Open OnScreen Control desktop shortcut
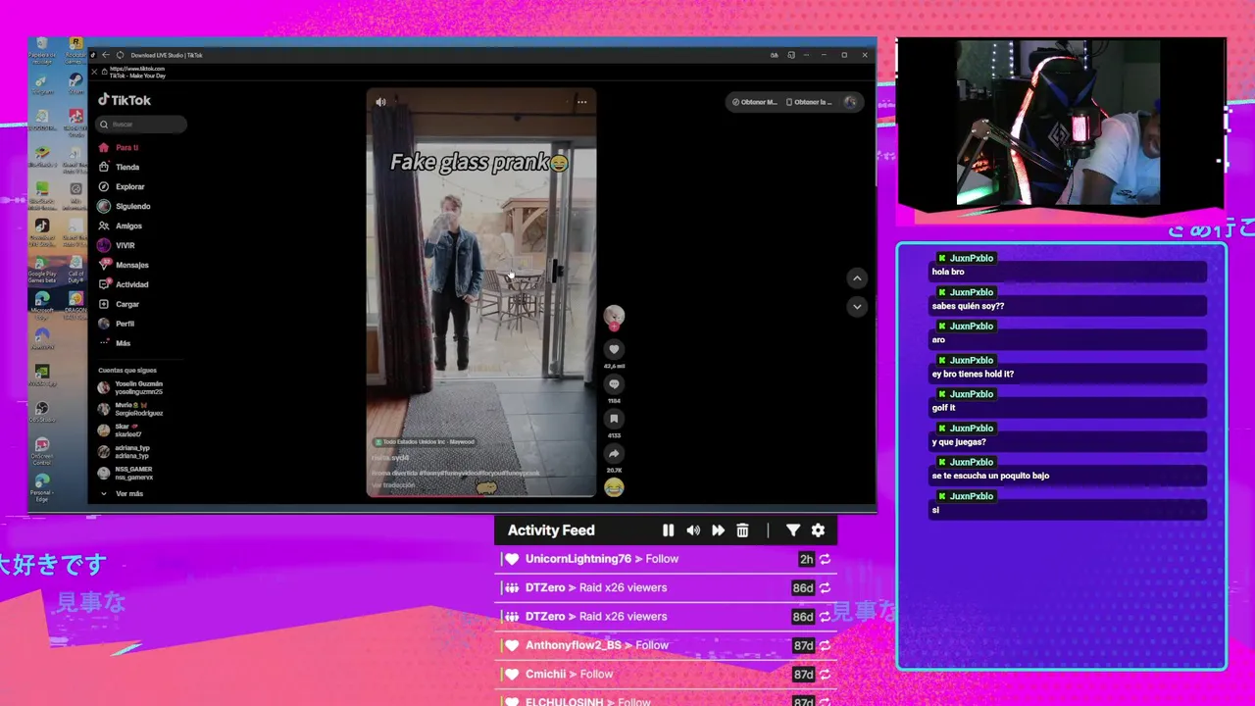1255x706 pixels. 41,450
